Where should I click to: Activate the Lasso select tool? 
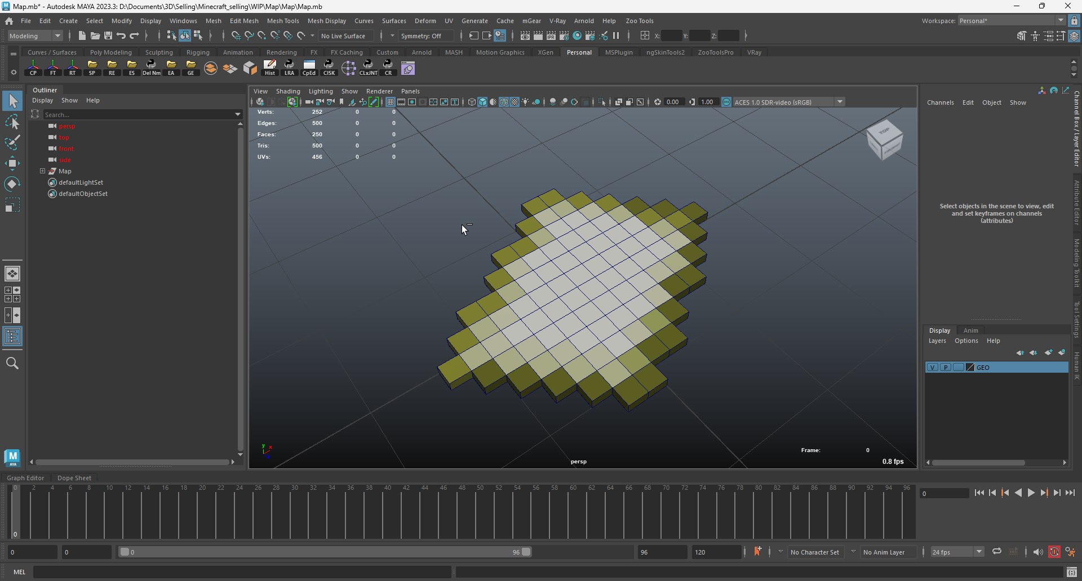(12, 122)
